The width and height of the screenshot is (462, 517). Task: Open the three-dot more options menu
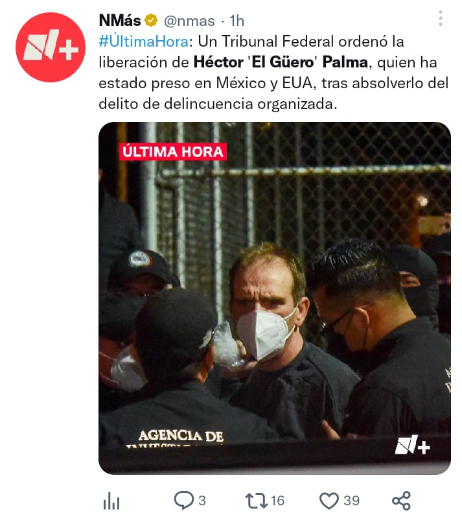pos(440,18)
